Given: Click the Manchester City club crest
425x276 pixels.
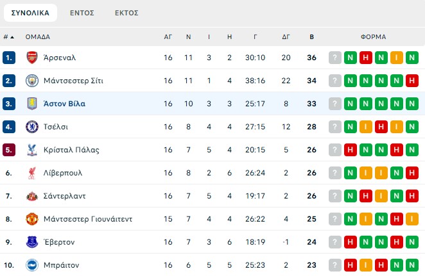Looking at the screenshot, I should coord(31,81).
